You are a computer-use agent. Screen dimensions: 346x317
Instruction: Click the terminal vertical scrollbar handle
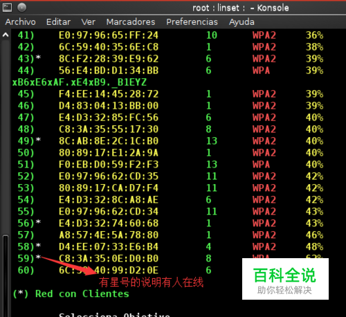[6, 276]
